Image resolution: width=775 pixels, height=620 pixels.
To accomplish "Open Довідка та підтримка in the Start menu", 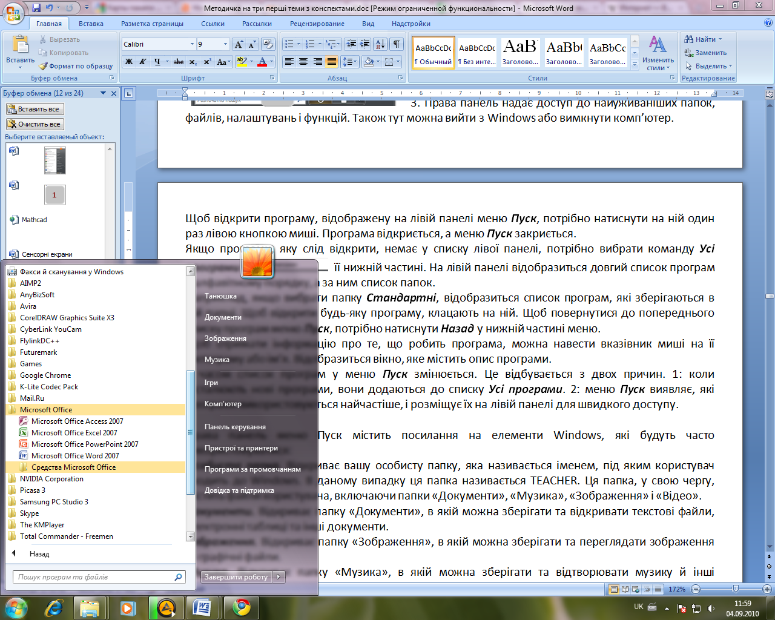I will [239, 490].
